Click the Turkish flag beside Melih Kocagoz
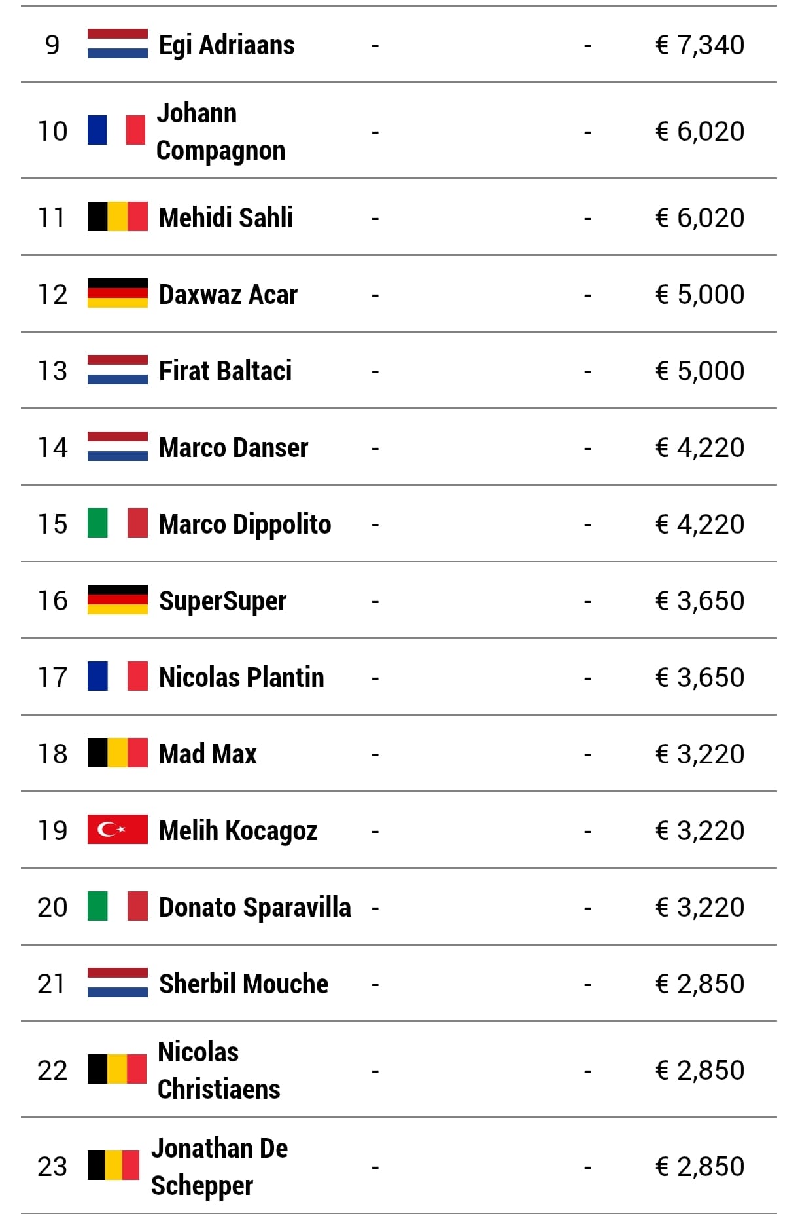 coord(118,830)
